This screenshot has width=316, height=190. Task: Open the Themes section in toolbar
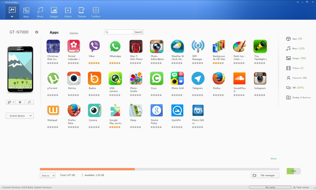point(82,12)
